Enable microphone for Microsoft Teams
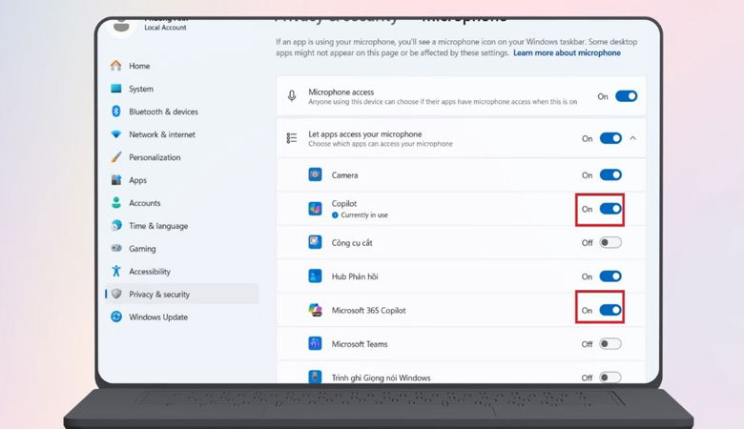This screenshot has width=744, height=429. click(x=610, y=343)
